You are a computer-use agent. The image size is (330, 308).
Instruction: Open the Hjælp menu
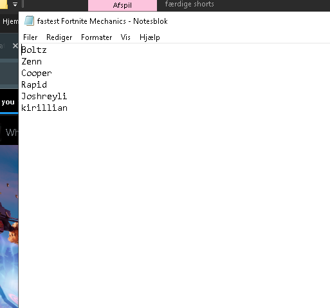point(150,37)
